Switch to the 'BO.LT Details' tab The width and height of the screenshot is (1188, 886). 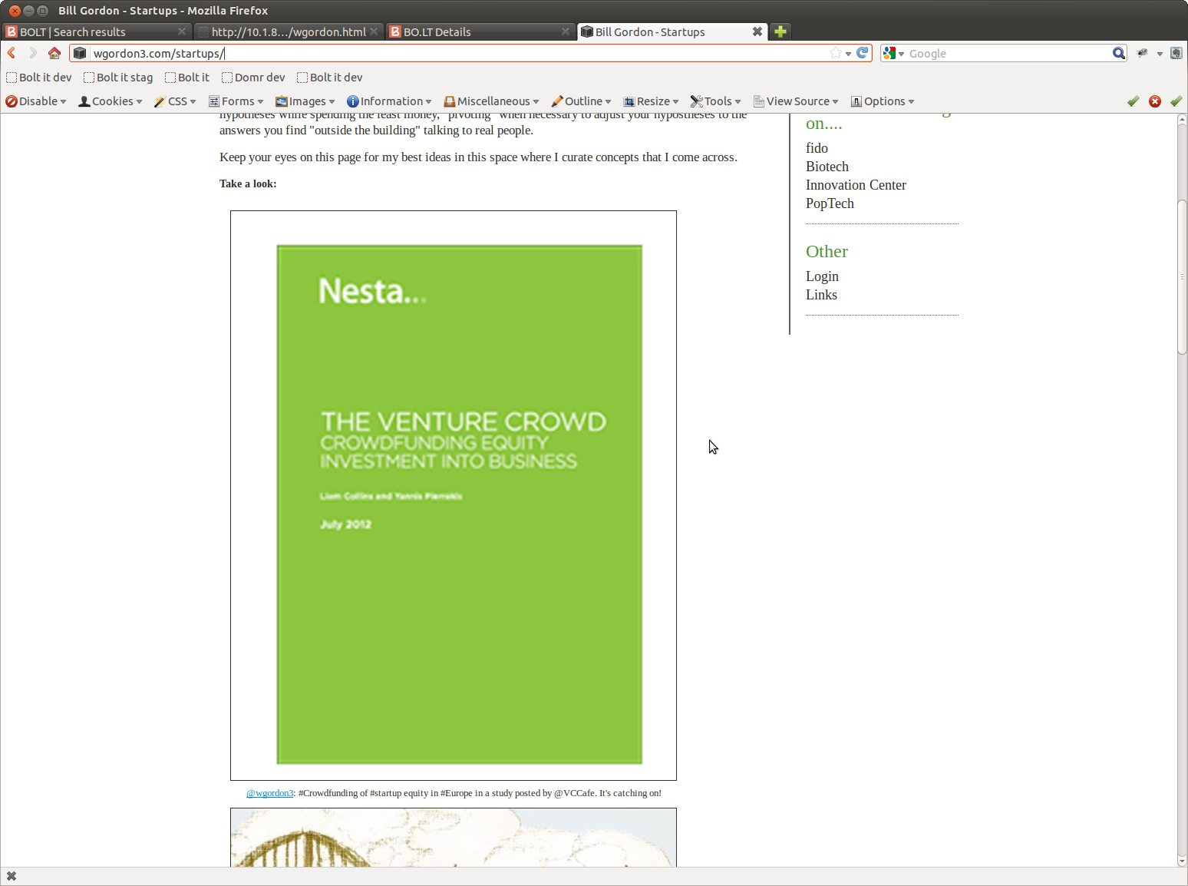click(437, 31)
